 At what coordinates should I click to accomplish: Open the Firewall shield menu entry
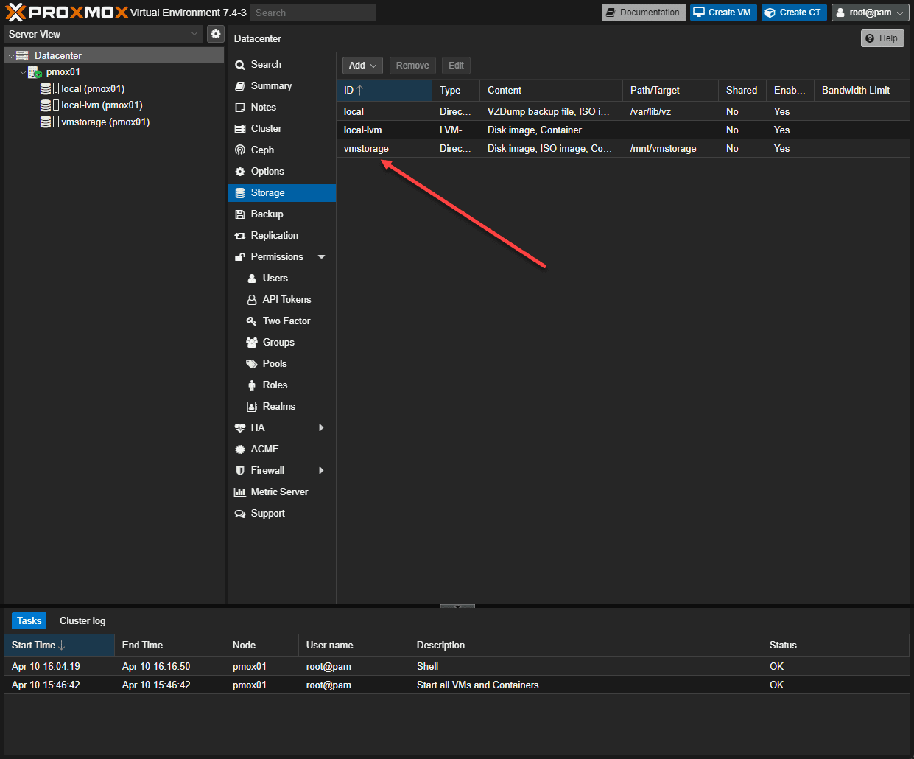click(240, 471)
